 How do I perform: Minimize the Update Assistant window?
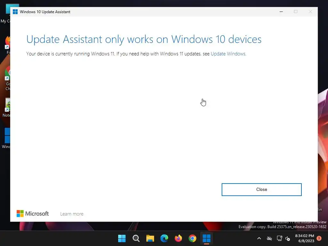pos(281,12)
